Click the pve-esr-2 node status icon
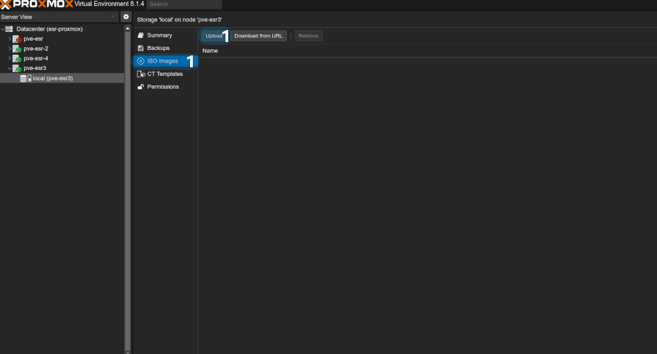Viewport: 657px width, 354px height. [17, 49]
